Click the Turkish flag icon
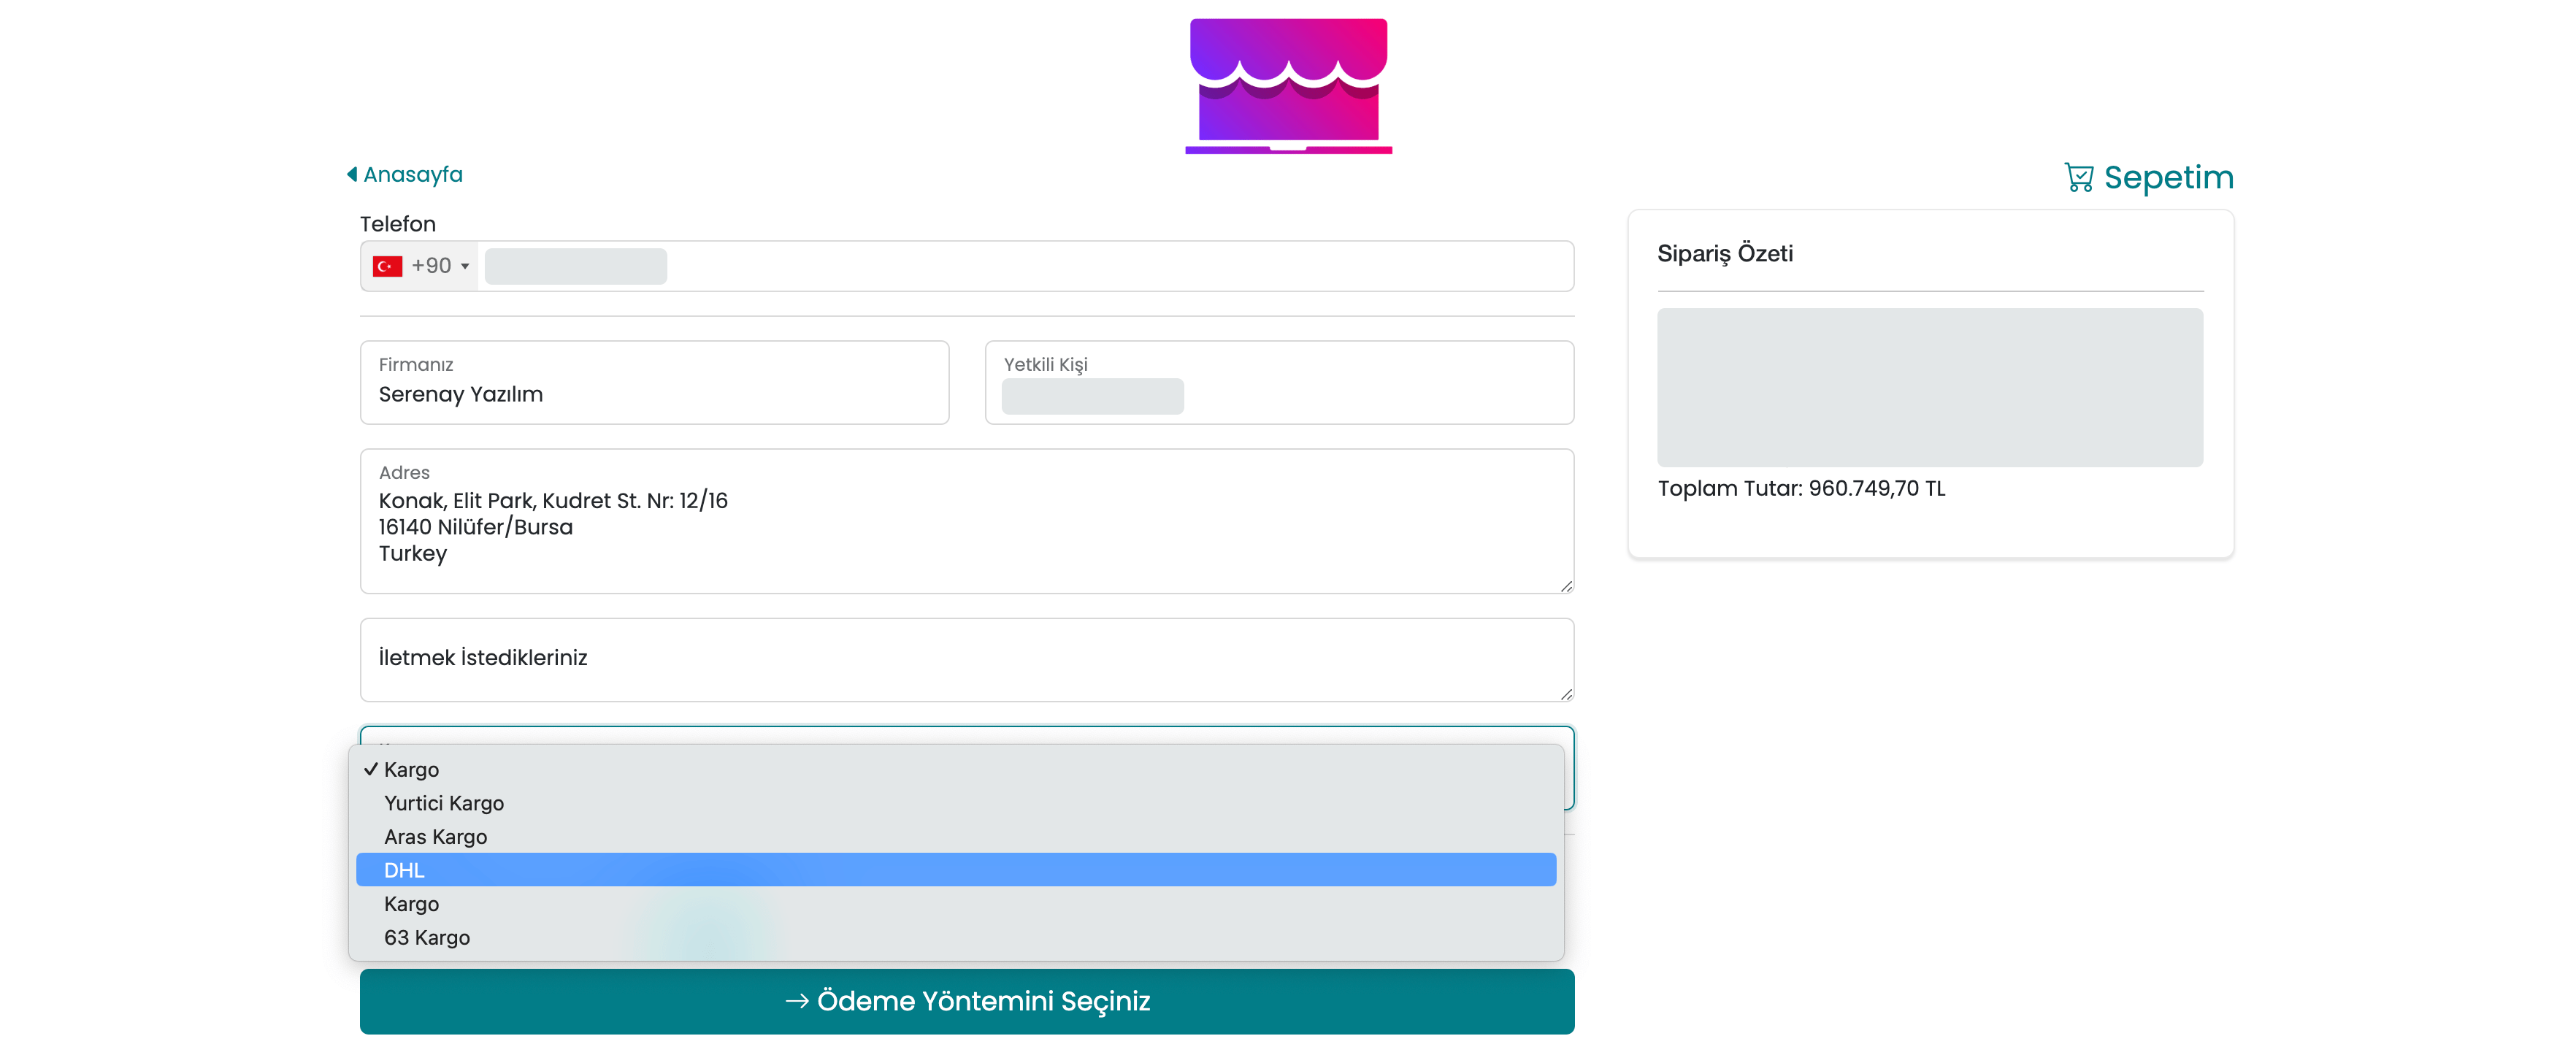This screenshot has height=1063, width=2576. [387, 266]
